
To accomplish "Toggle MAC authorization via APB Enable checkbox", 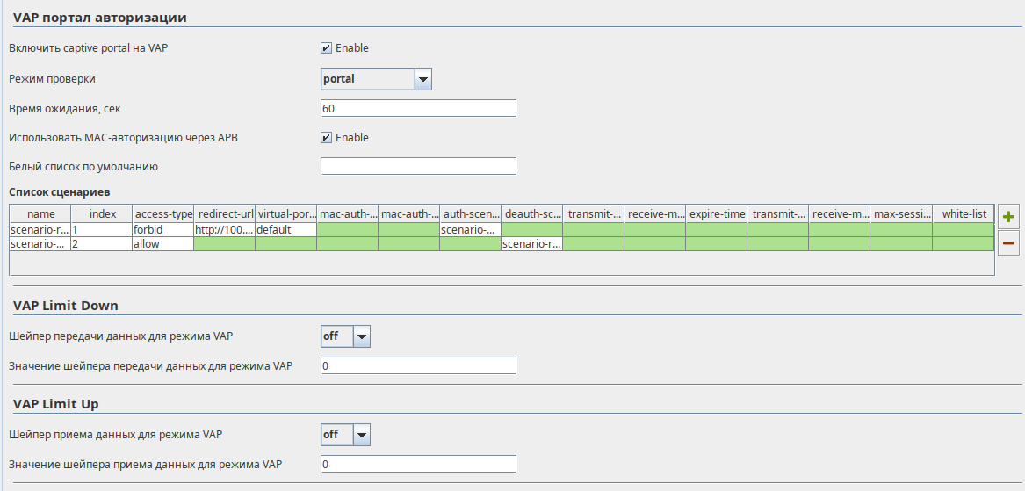I will tap(326, 138).
